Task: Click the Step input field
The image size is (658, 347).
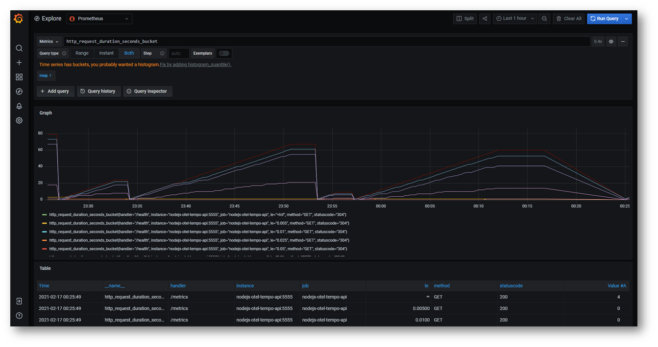Action: click(x=178, y=53)
